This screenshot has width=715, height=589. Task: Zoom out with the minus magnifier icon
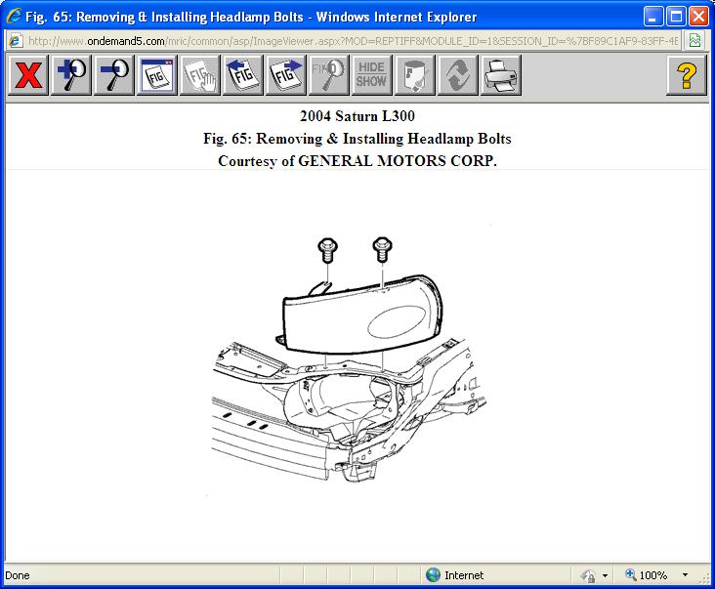[114, 75]
